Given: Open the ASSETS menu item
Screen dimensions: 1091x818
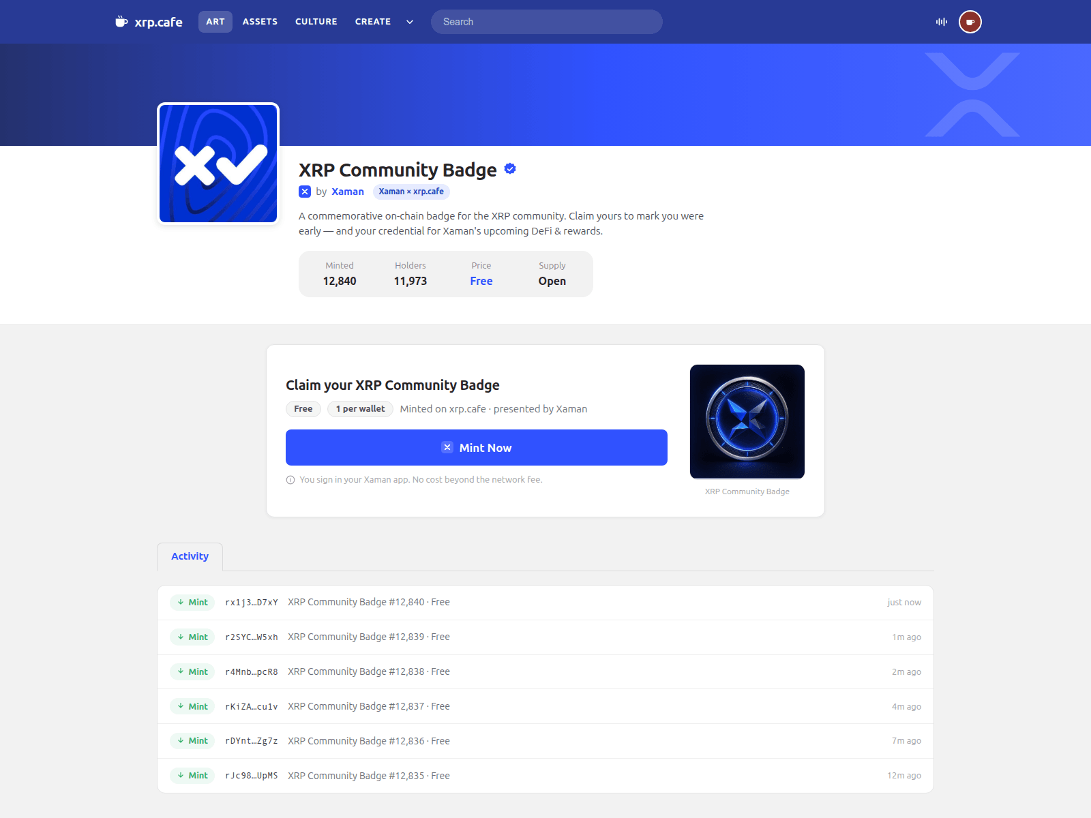Looking at the screenshot, I should pyautogui.click(x=260, y=22).
